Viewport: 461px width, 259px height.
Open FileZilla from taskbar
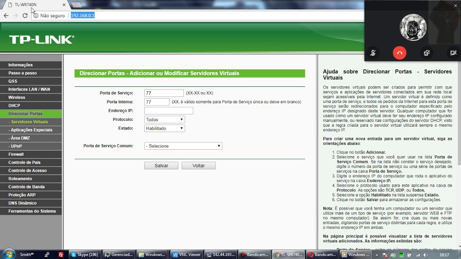(x=61, y=254)
